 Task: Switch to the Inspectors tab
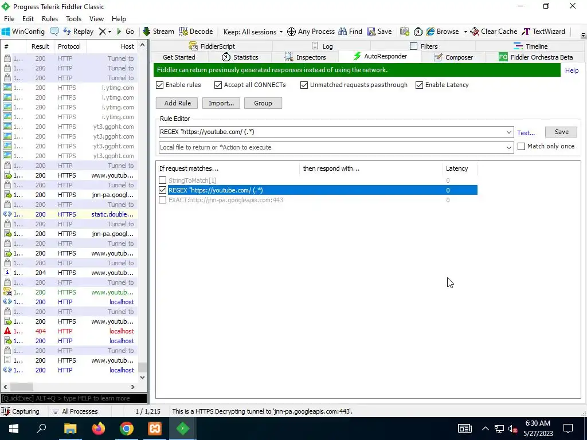[306, 57]
